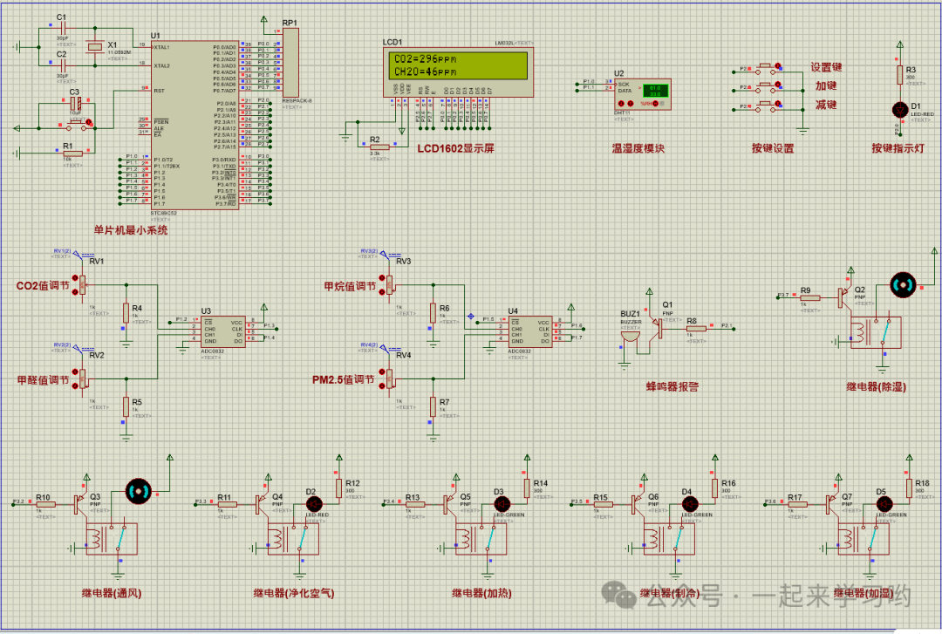Image resolution: width=942 pixels, height=634 pixels.
Task: Decrease RV4 PM2.5 potentiometer lower dot
Action: [382, 386]
